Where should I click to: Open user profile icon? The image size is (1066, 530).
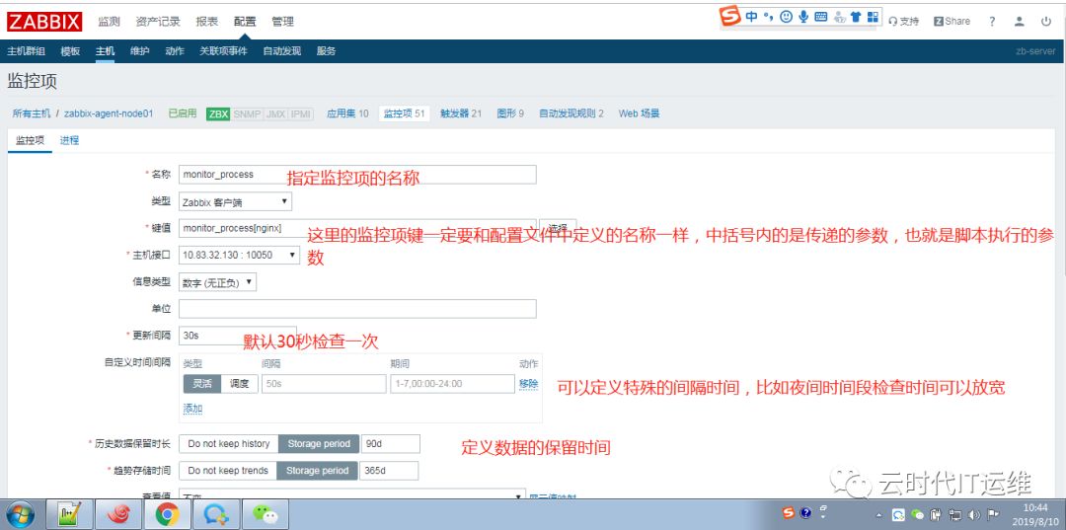coord(1019,21)
